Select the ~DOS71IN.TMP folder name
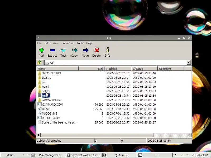The height and width of the screenshot is (158, 211). 52,100
